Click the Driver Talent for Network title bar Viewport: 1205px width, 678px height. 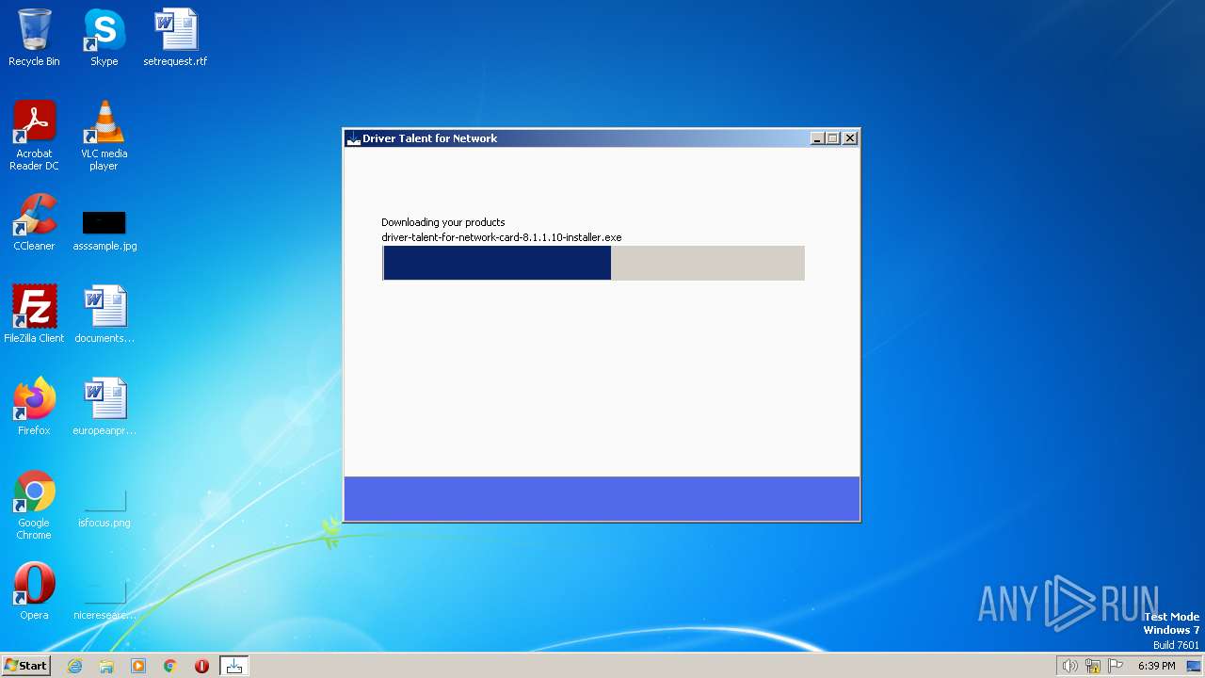pyautogui.click(x=601, y=138)
